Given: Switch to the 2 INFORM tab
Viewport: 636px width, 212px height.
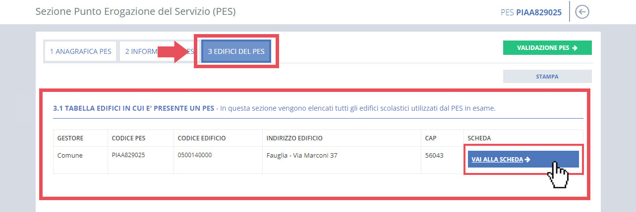Looking at the screenshot, I should click(x=141, y=51).
